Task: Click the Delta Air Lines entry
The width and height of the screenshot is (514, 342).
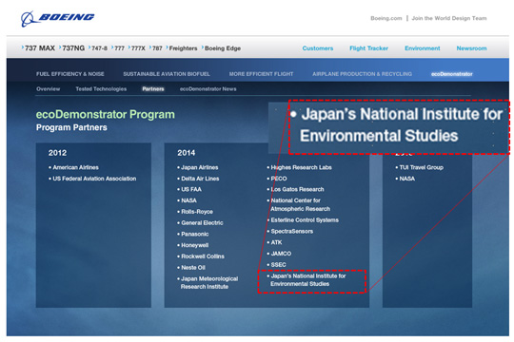Action: click(x=200, y=179)
